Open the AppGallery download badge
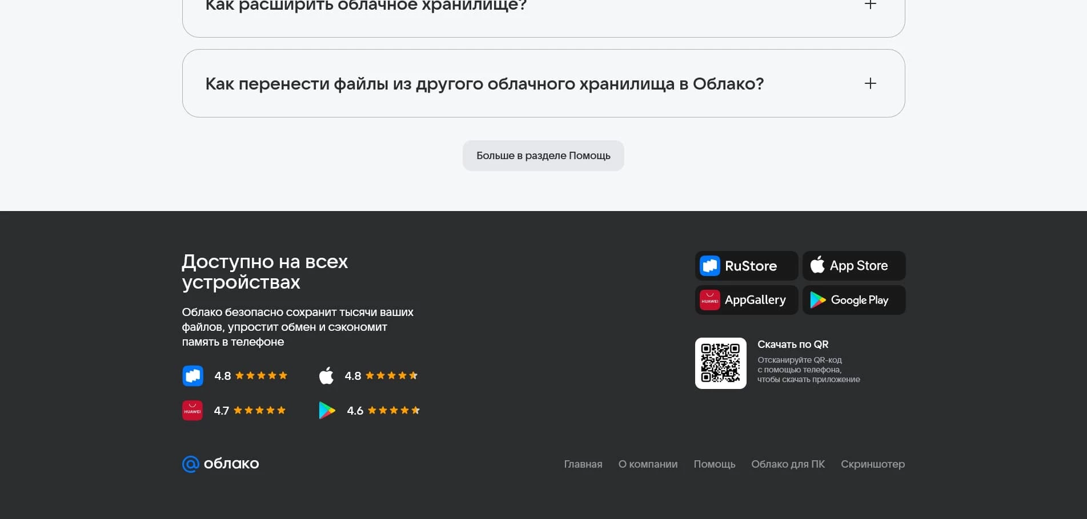Image resolution: width=1087 pixels, height=519 pixels. click(x=746, y=300)
